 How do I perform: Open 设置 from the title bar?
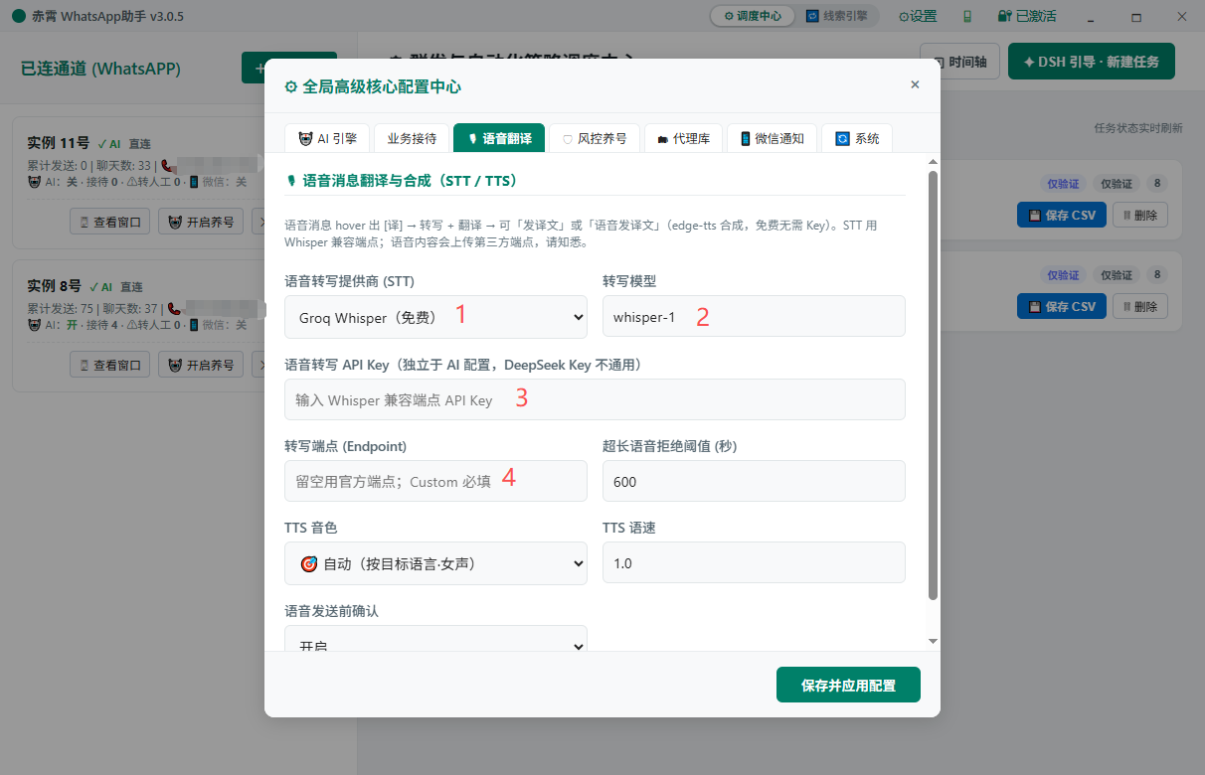[x=918, y=16]
